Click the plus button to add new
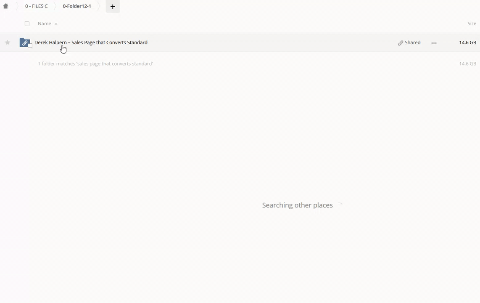 113,7
